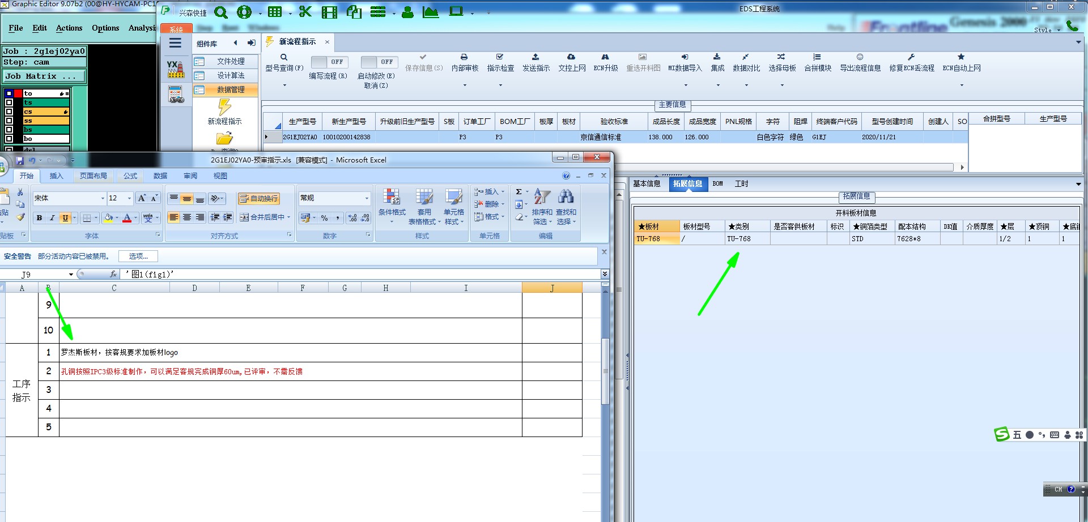1088x522 pixels.
Task: Expand row indicator of 2G1EJ02YA0 record
Action: pos(266,137)
